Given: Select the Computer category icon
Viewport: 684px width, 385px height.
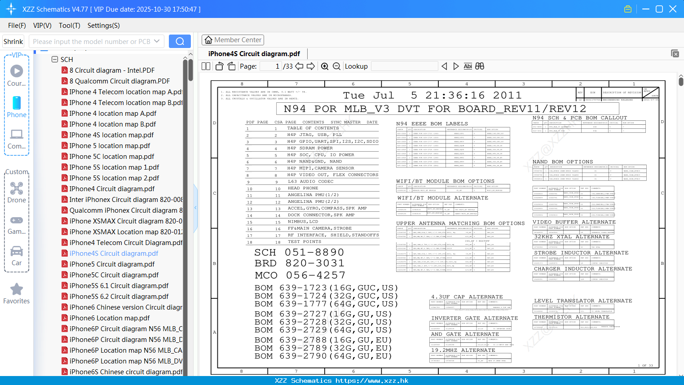Looking at the screenshot, I should coord(17,139).
